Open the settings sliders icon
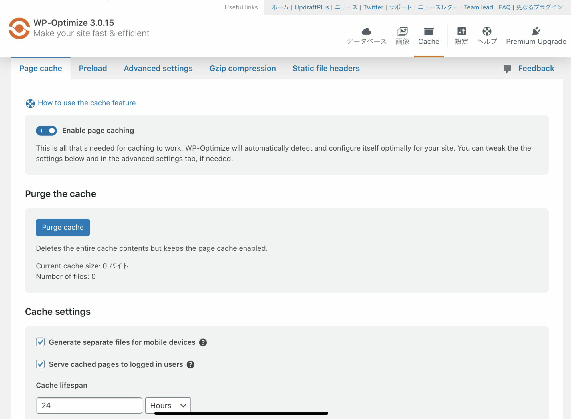This screenshot has height=419, width=571. point(461,31)
